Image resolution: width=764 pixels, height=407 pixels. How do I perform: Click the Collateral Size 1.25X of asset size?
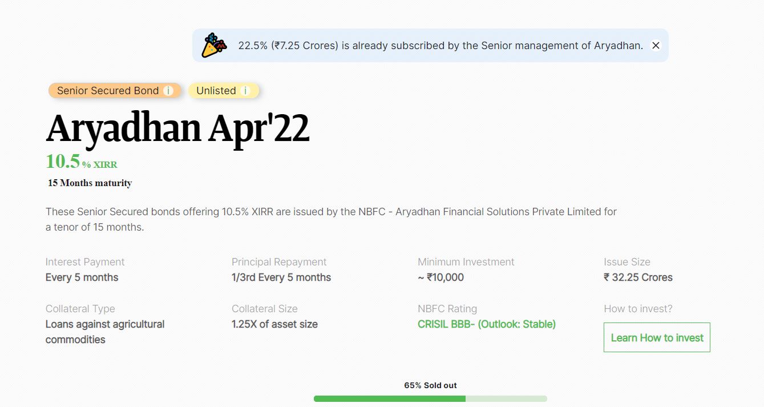[274, 324]
